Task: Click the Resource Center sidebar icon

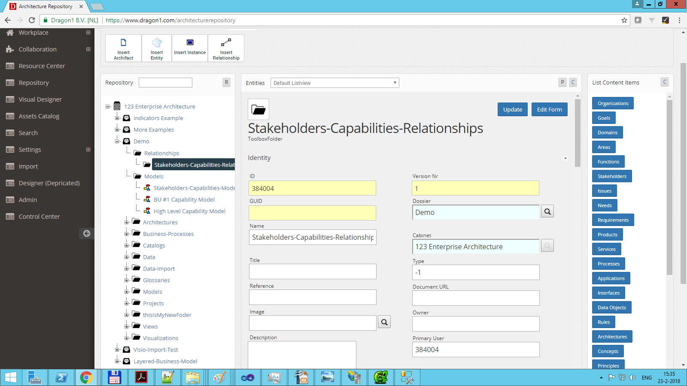Action: 10,66
